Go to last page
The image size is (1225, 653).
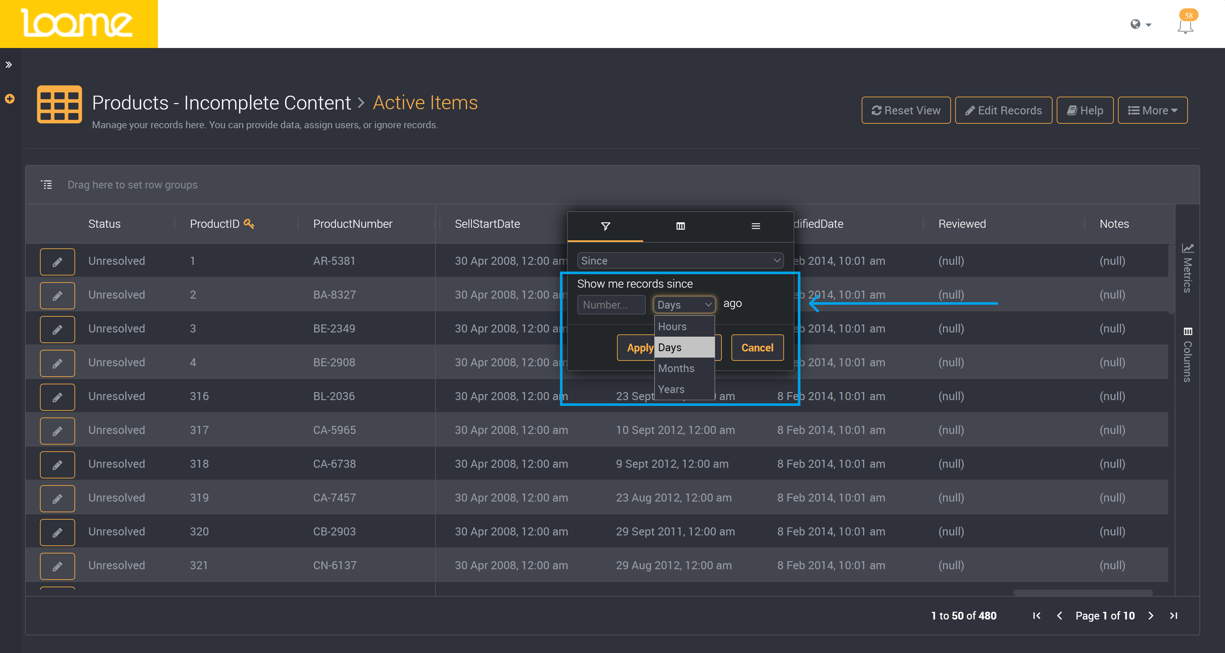point(1174,615)
